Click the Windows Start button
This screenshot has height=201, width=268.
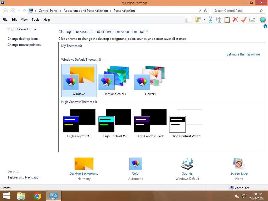[x=6, y=196]
